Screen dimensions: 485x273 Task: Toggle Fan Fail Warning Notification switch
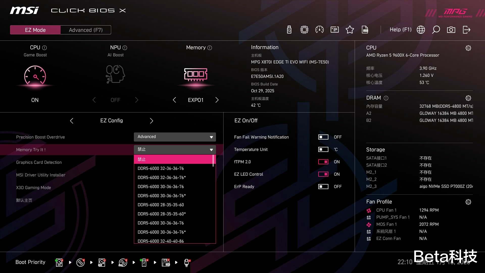click(x=323, y=137)
